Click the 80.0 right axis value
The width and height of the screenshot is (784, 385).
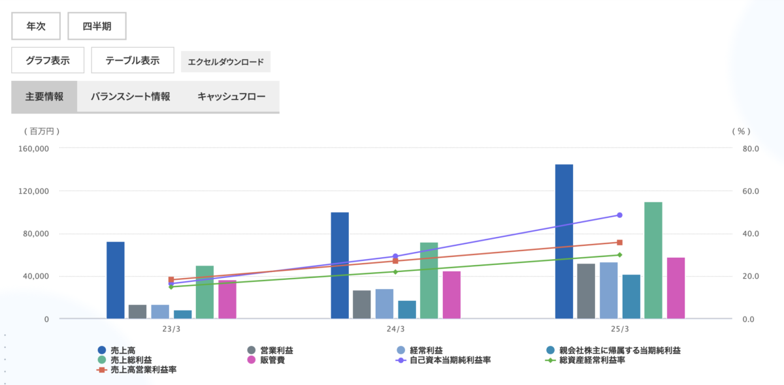tap(751, 148)
